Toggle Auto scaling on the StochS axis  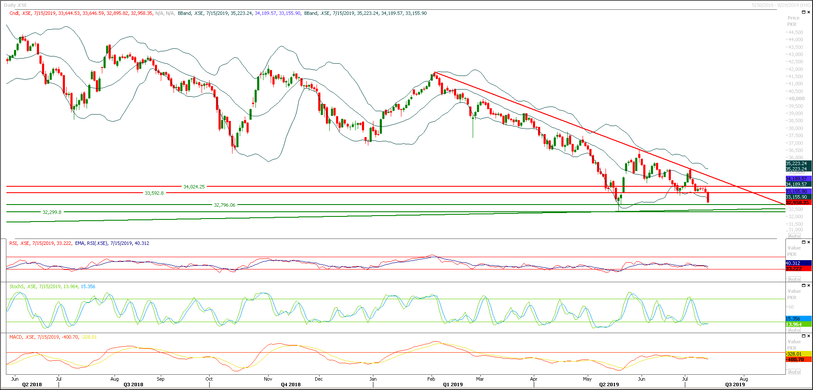794,330
